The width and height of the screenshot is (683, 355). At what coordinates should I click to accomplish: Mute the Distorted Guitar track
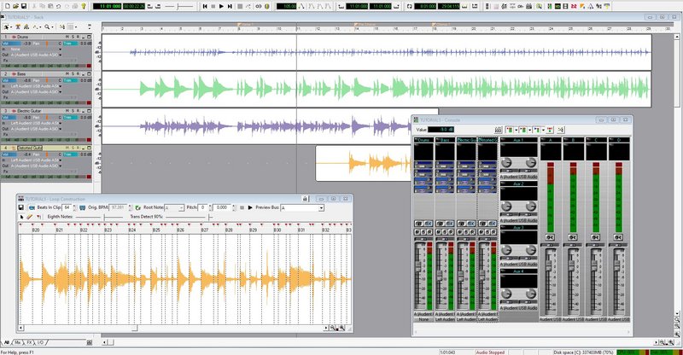pyautogui.click(x=67, y=148)
